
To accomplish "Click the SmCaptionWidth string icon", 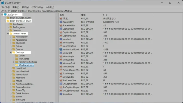I will pos(61,90).
